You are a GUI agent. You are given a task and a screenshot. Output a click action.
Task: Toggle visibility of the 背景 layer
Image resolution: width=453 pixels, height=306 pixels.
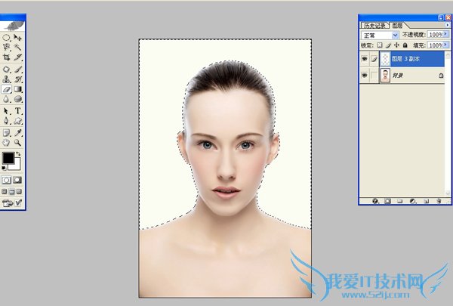pyautogui.click(x=366, y=76)
